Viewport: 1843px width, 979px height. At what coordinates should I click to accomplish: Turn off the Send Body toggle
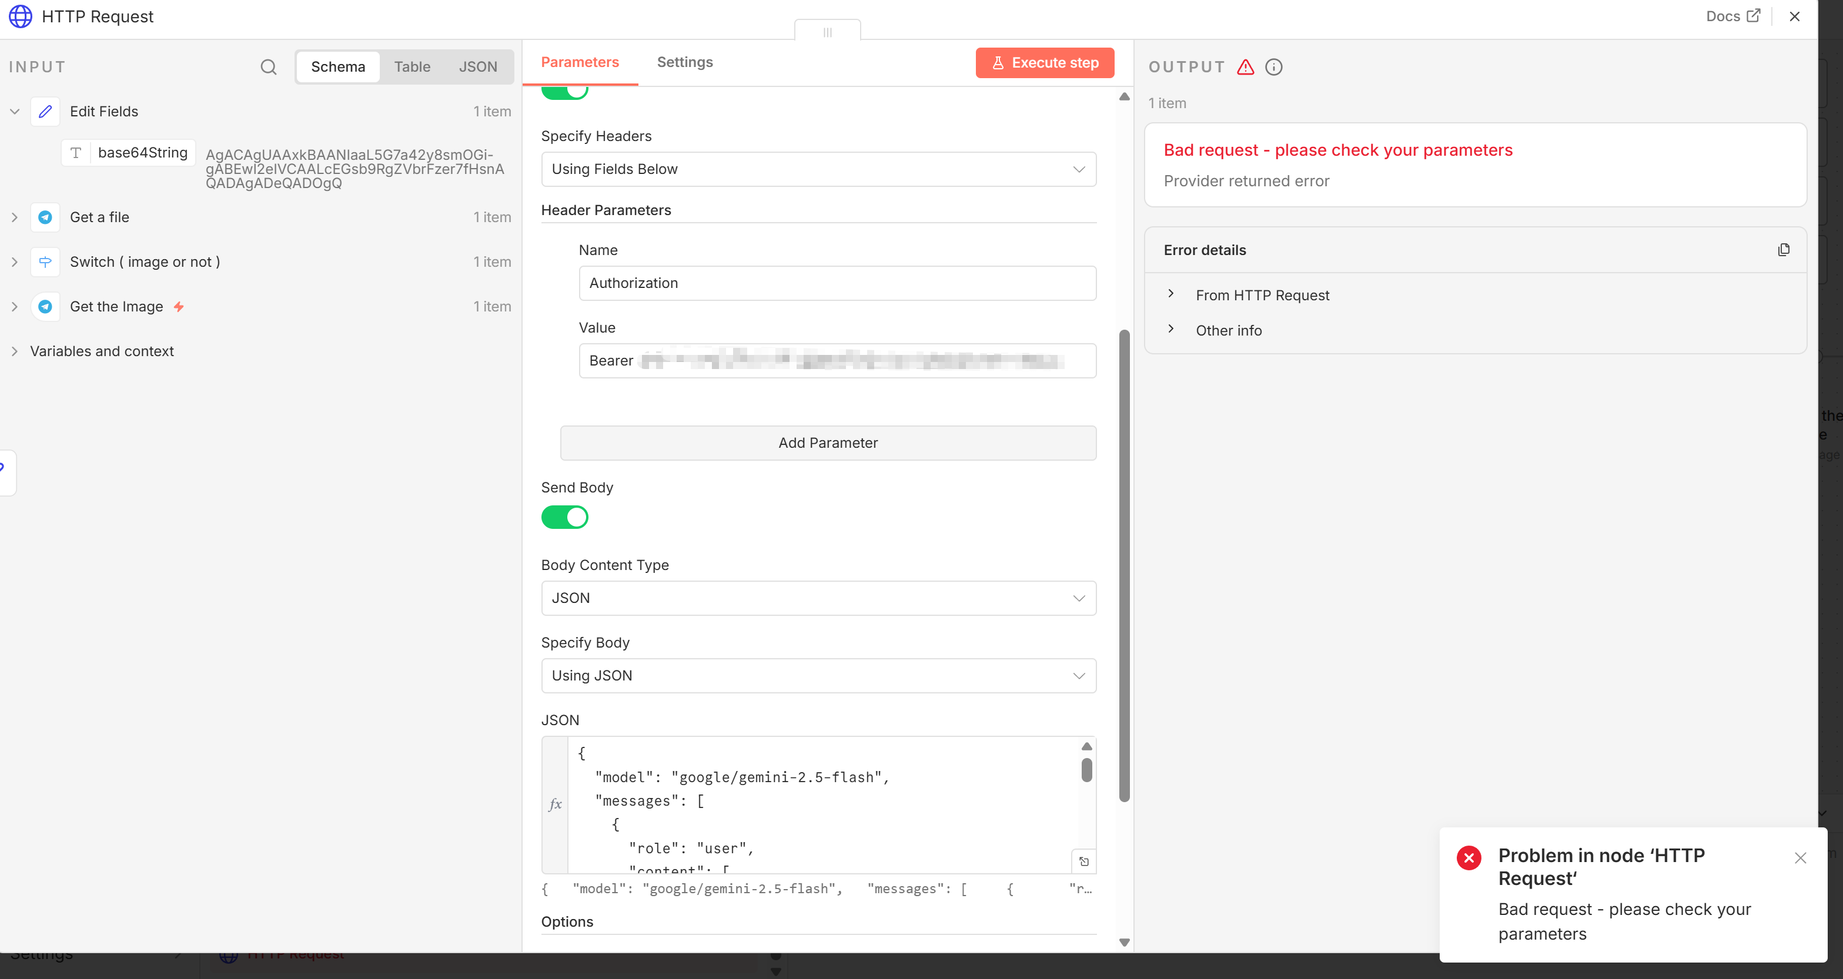[x=564, y=517]
